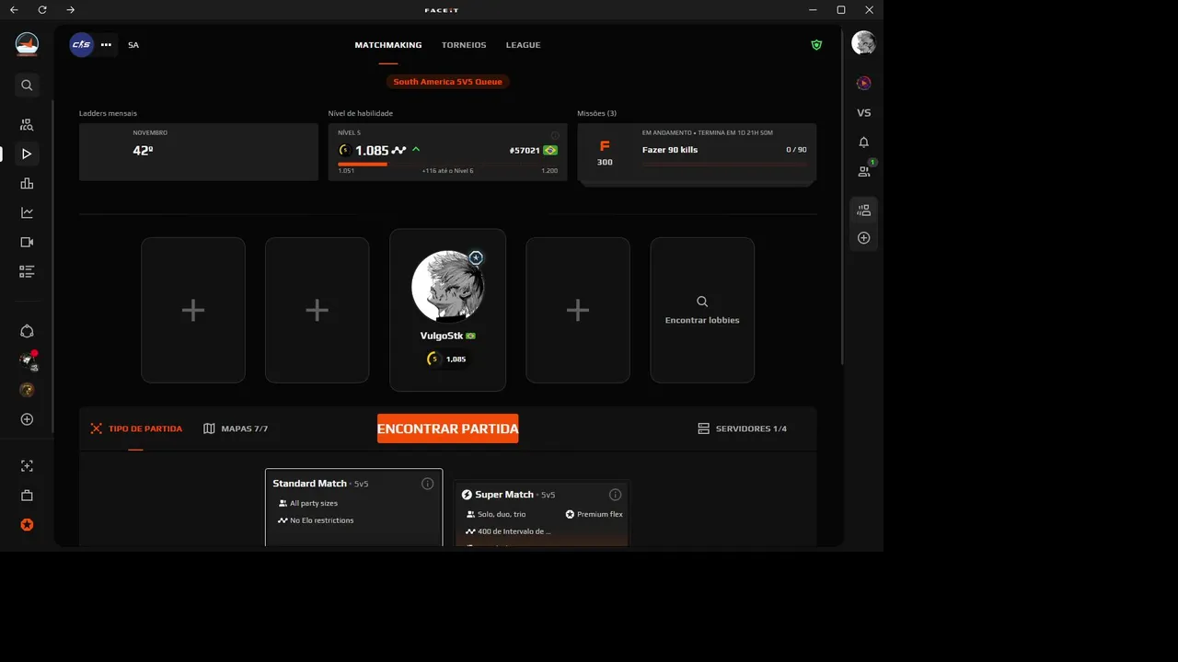Open Encontrar lobbies card
Image resolution: width=1178 pixels, height=662 pixels.
[x=702, y=310]
